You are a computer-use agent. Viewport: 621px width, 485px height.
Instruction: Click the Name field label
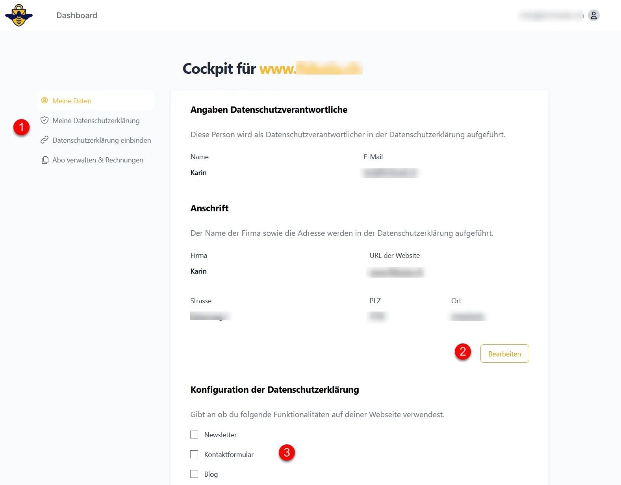pyautogui.click(x=200, y=157)
